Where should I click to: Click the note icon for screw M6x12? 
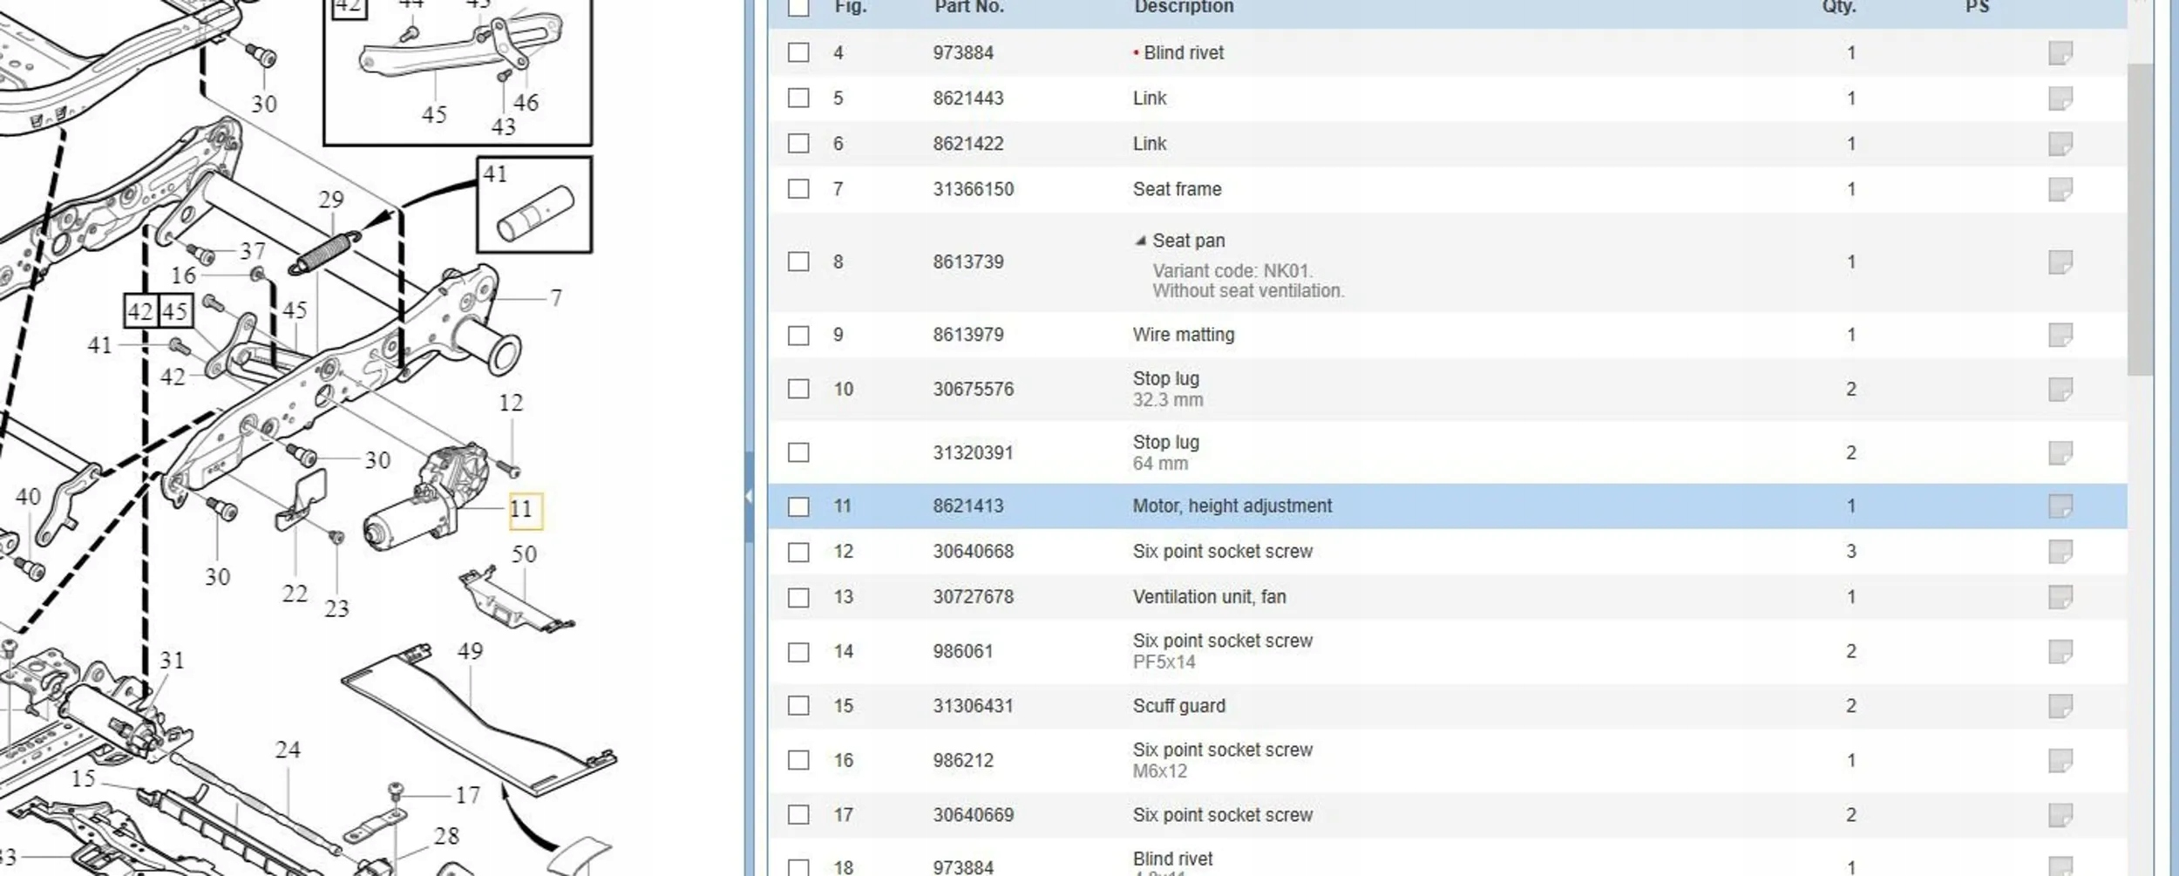tap(2060, 761)
